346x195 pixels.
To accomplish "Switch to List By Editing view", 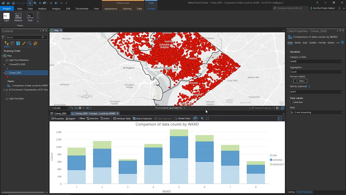I will click(x=24, y=43).
